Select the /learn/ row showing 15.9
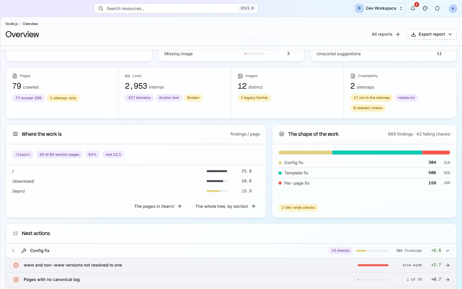Image resolution: width=462 pixels, height=289 pixels. click(x=136, y=191)
